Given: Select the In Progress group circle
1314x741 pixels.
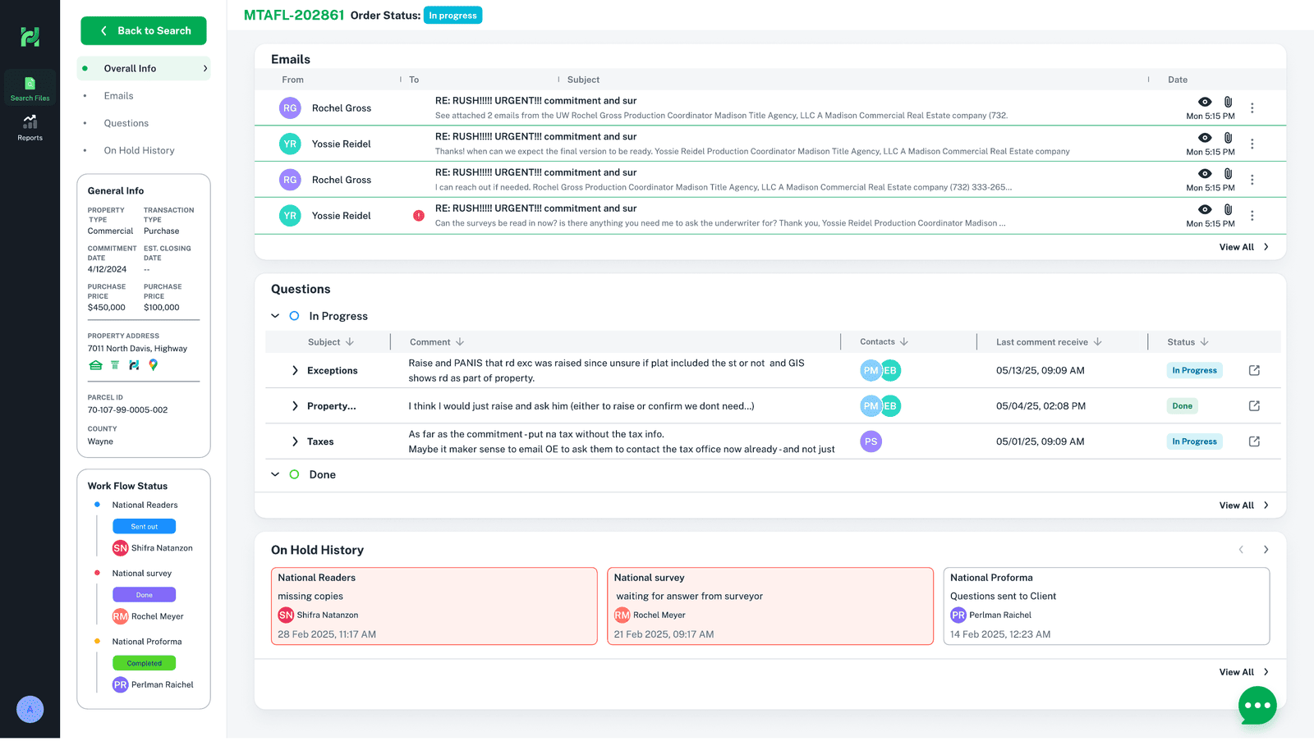Looking at the screenshot, I should point(294,316).
